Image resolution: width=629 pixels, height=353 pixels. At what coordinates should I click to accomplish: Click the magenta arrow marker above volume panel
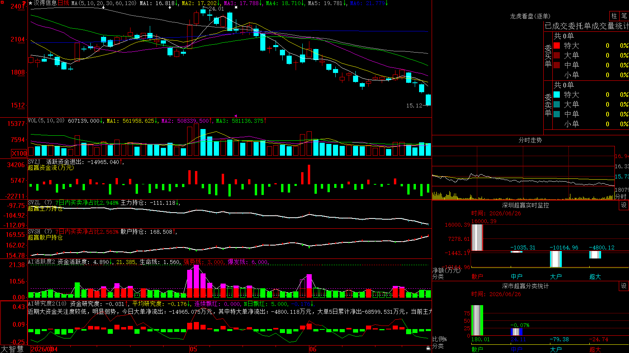[235, 116]
